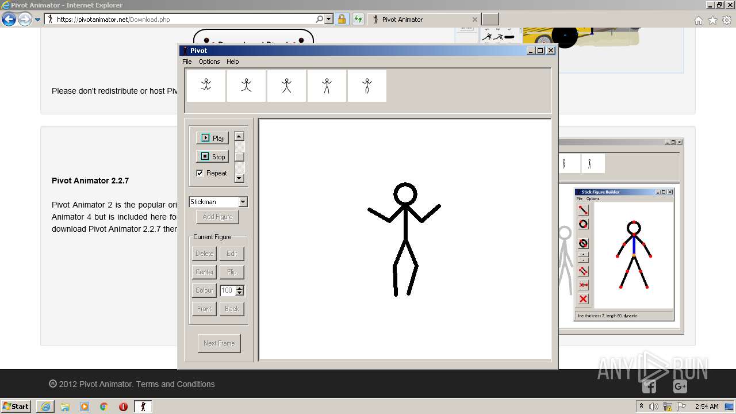The image size is (736, 414).
Task: Click the add line tool icon in Stick Figure Builder image
Action: pos(583,210)
